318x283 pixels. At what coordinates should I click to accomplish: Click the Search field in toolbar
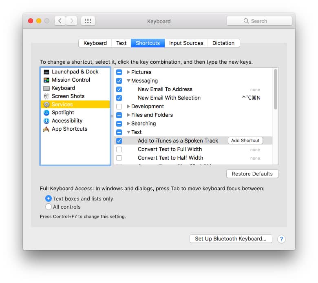coord(259,21)
